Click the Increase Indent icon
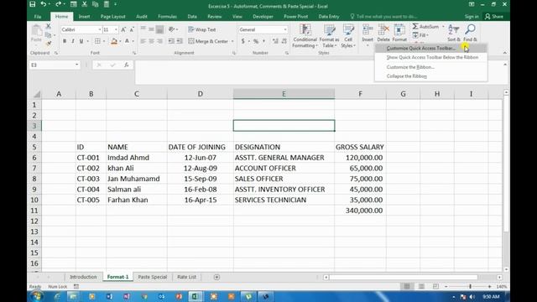The image size is (537, 302). click(180, 41)
